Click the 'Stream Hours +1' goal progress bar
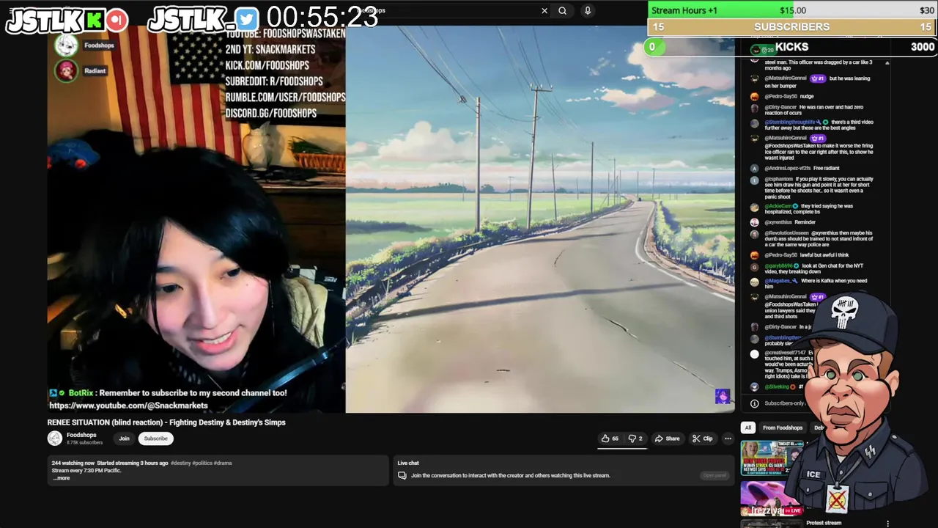Screen dimensions: 938x528 pyautogui.click(x=792, y=10)
